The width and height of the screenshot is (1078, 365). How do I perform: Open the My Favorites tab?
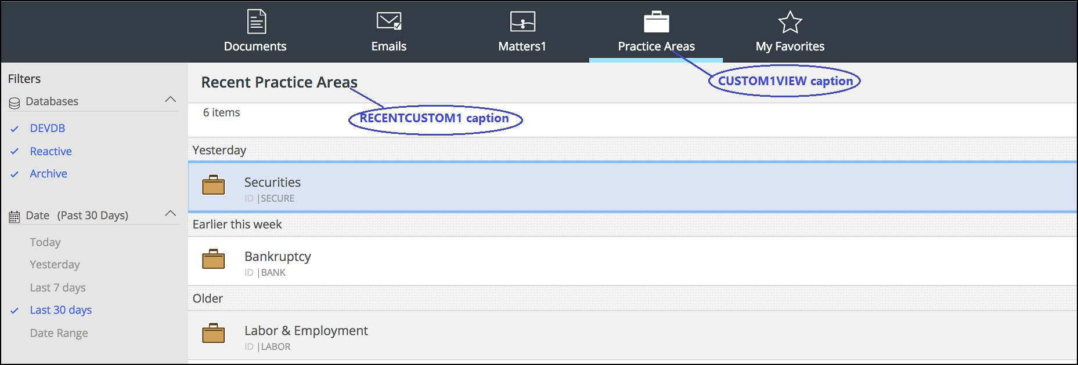(790, 46)
